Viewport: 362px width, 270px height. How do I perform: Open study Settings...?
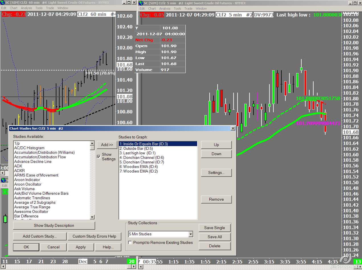point(216,173)
